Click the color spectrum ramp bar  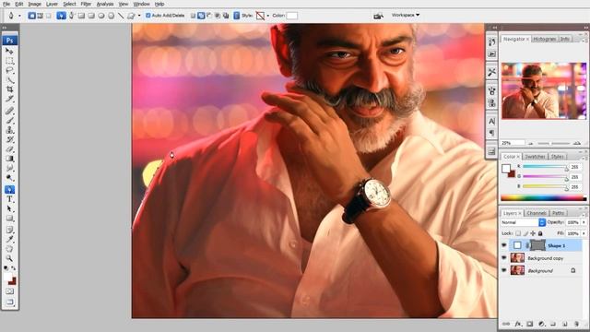[543, 198]
